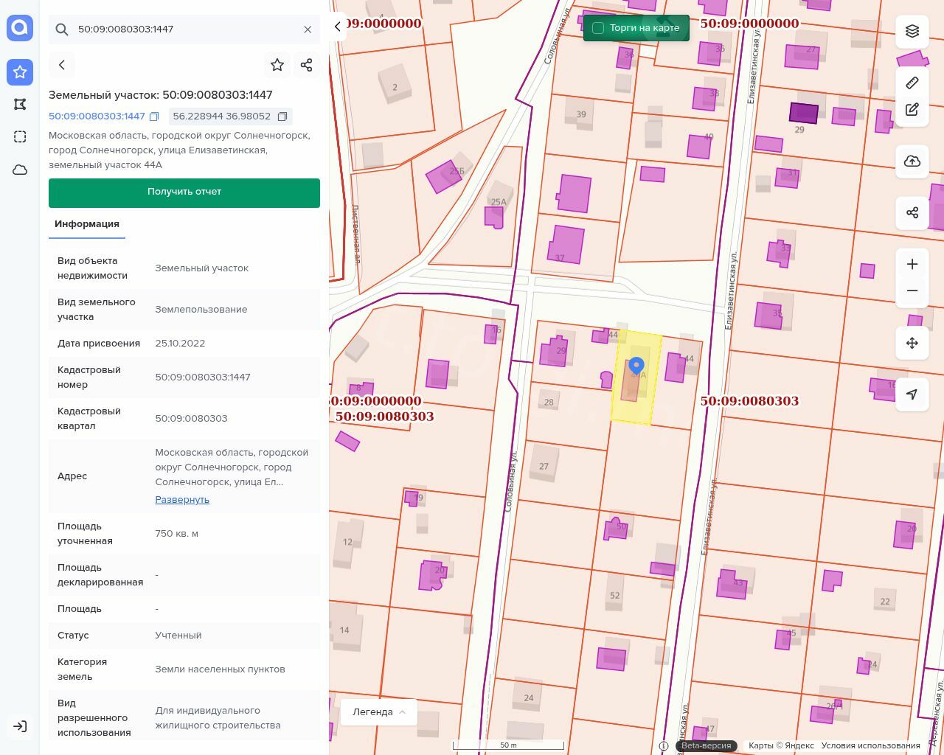Open the draw and edit tool
The width and height of the screenshot is (944, 755).
(x=912, y=110)
